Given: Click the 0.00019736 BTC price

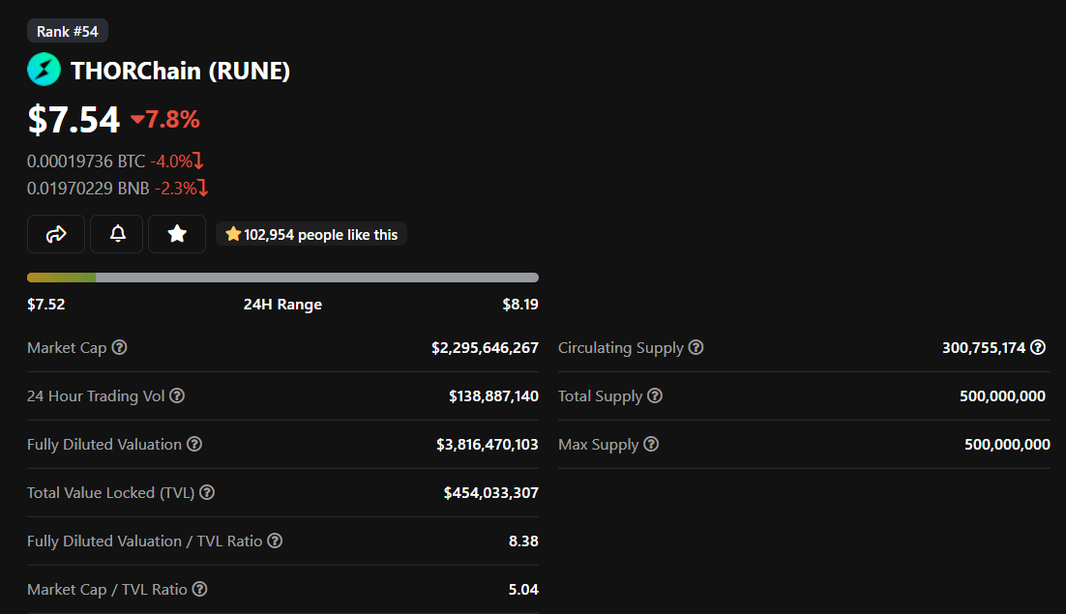Looking at the screenshot, I should pyautogui.click(x=86, y=161).
